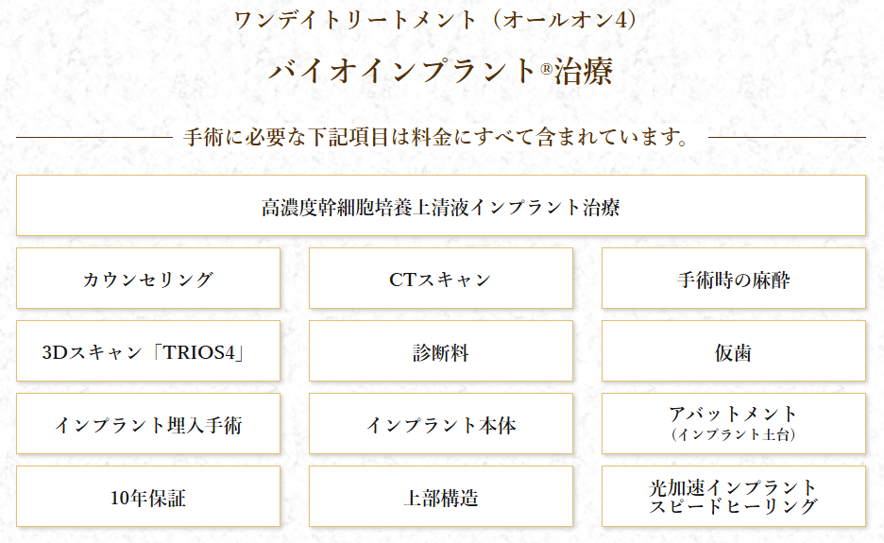Click the 光加速インプラント スピードヒーリング box
The image size is (884, 543).
click(734, 497)
